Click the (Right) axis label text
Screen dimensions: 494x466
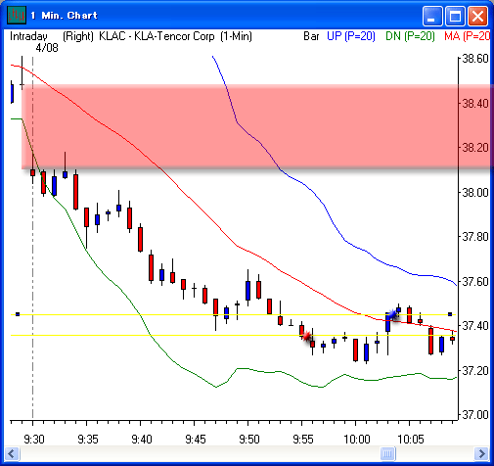(78, 36)
